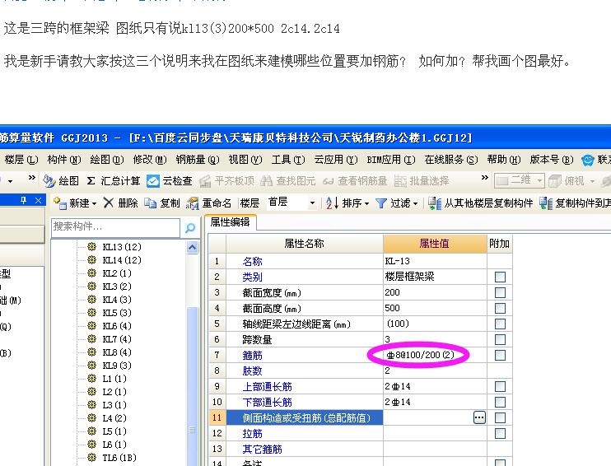Image resolution: width=611 pixels, height=466 pixels.
Task: Expand main toolbar overflow chevron before 二维
Action: [485, 178]
